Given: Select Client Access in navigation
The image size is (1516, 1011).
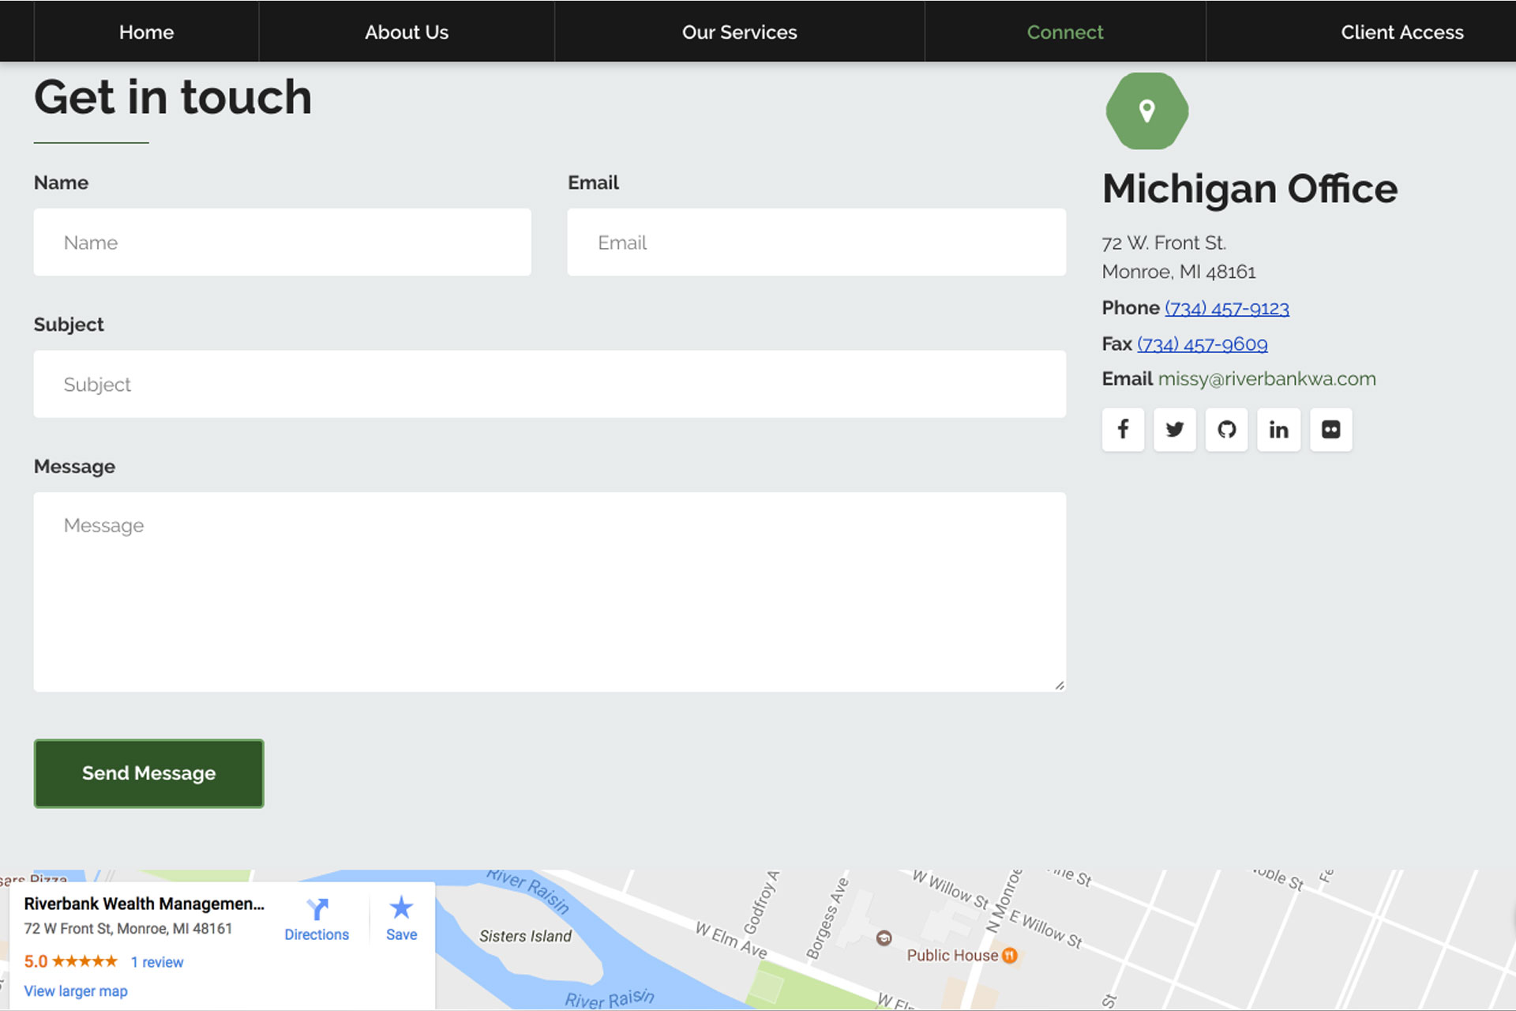Looking at the screenshot, I should click(x=1402, y=32).
